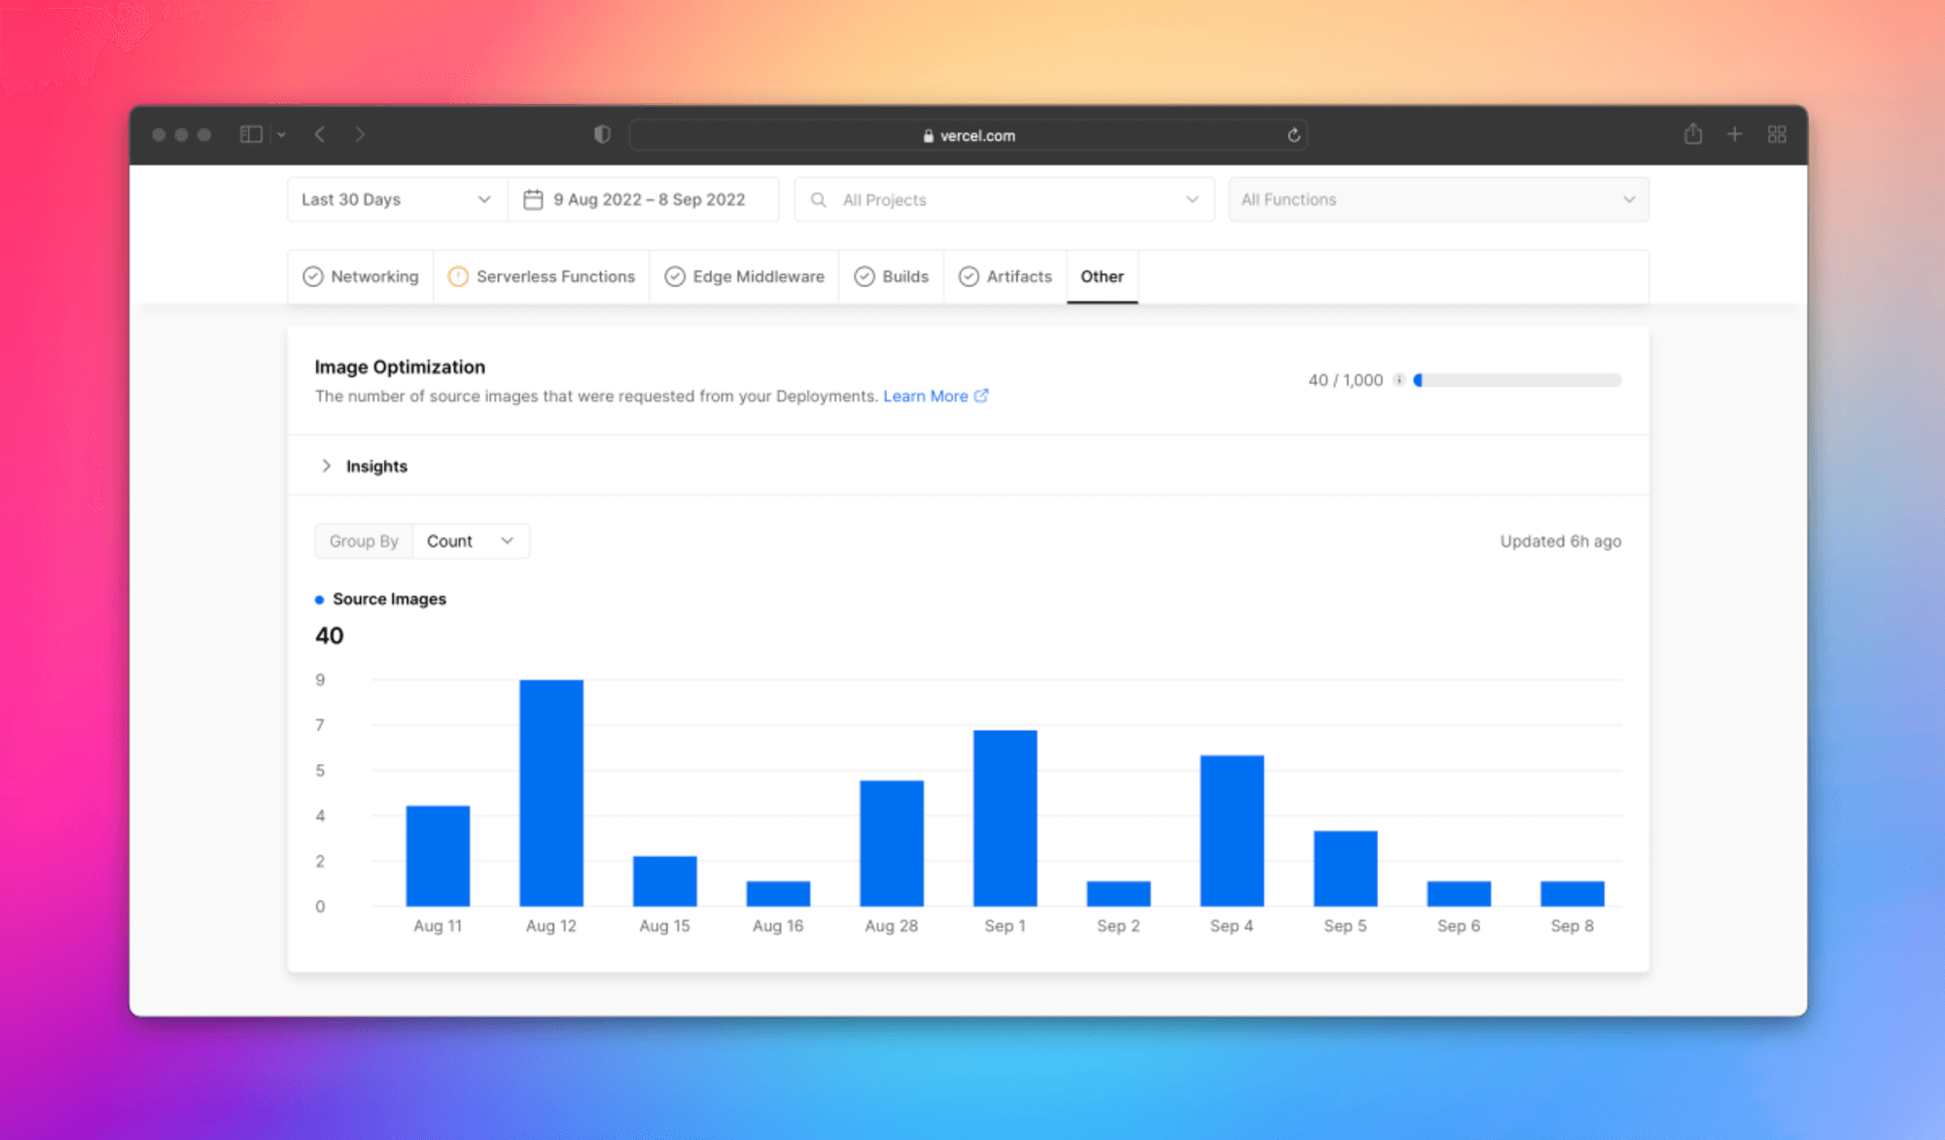Go back using browser back arrow
Viewport: 1945px width, 1140px height.
tap(320, 134)
